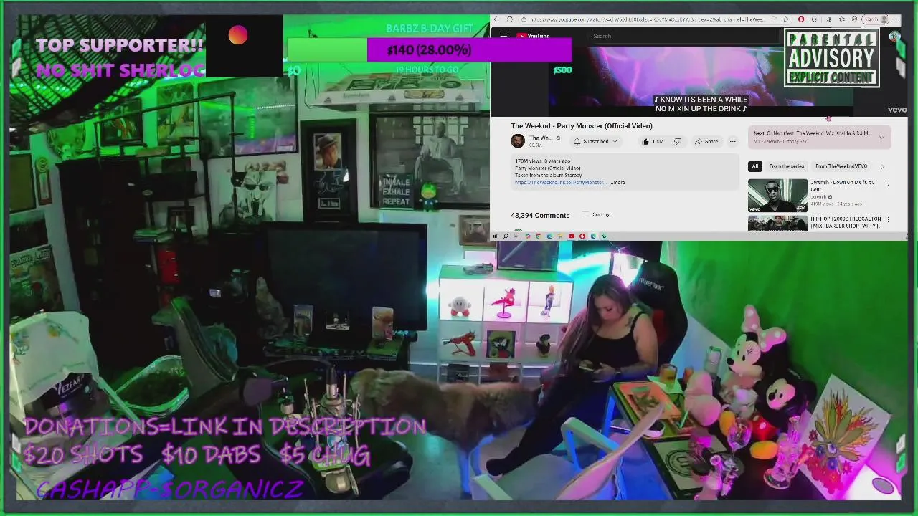Show next filter chips arrow

point(883,166)
